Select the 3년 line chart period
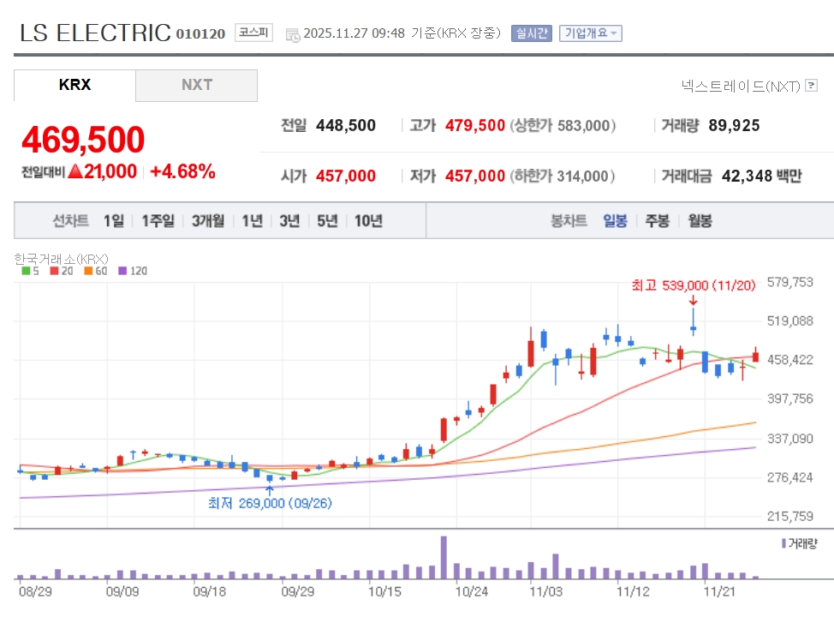The width and height of the screenshot is (834, 617). click(290, 220)
